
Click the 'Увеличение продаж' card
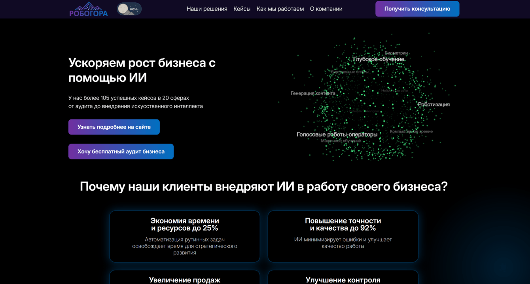(184, 280)
